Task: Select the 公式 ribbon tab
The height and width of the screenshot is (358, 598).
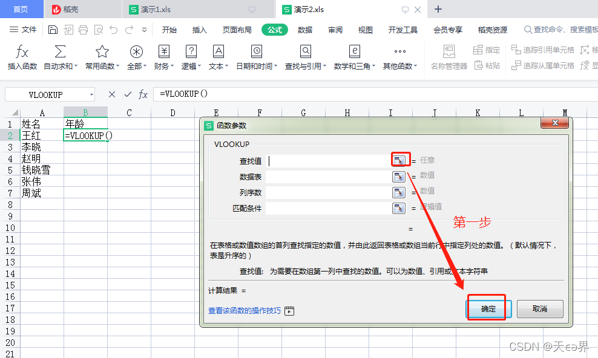Action: (275, 30)
